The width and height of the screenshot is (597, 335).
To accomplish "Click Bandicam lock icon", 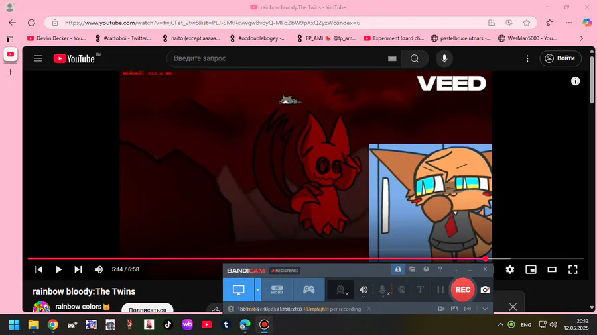I will click(398, 269).
